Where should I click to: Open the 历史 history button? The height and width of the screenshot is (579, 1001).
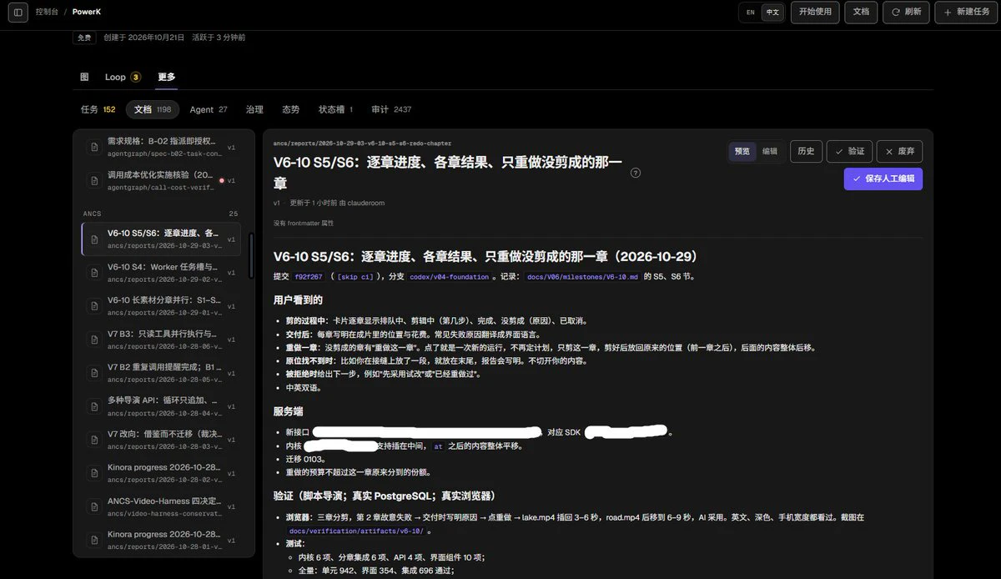805,151
